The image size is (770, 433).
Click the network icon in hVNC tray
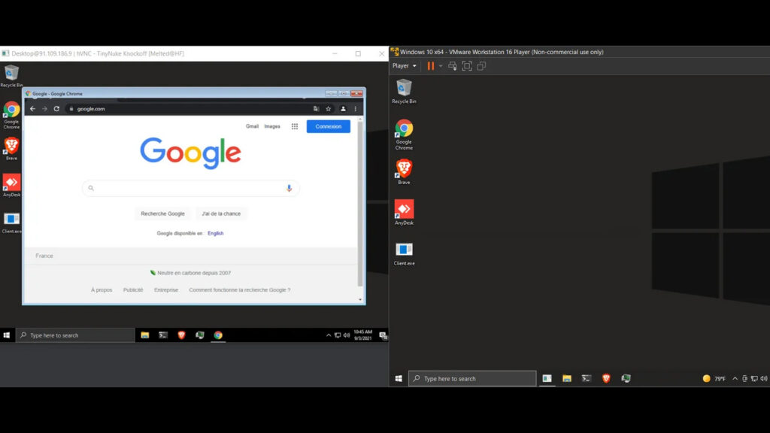(x=338, y=335)
